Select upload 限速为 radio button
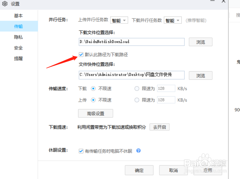Screen dimensions: 240x179 pos(137,100)
